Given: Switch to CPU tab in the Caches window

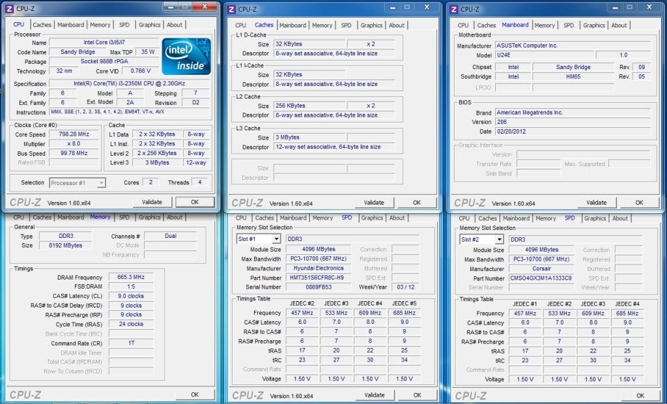Looking at the screenshot, I should pos(241,25).
